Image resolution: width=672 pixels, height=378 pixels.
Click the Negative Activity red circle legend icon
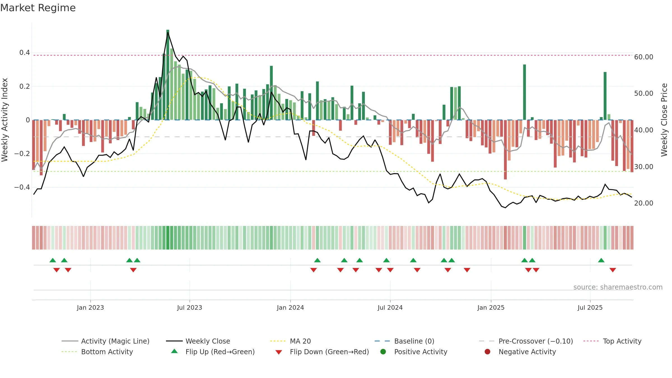(487, 352)
